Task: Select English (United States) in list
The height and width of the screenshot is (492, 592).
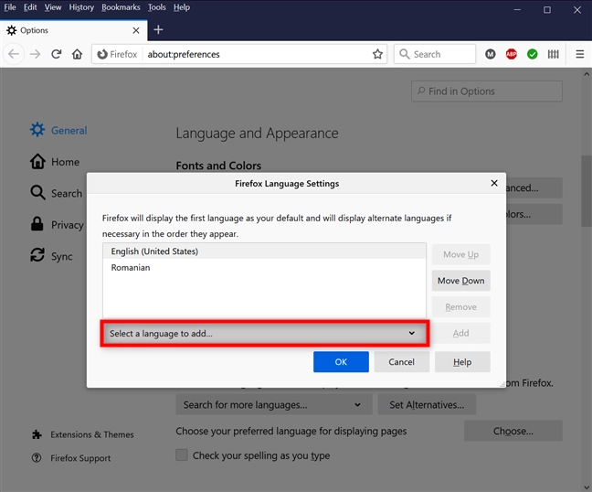Action: (264, 251)
